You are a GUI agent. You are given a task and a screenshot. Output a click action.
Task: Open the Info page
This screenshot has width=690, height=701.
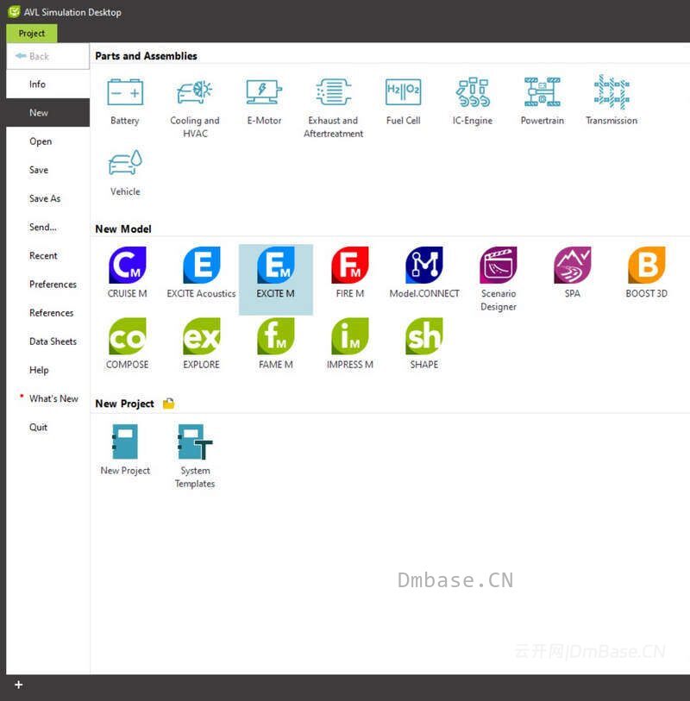[x=47, y=84]
